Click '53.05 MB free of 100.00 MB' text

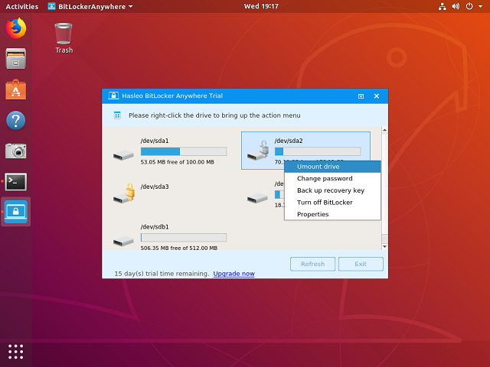[x=177, y=162]
